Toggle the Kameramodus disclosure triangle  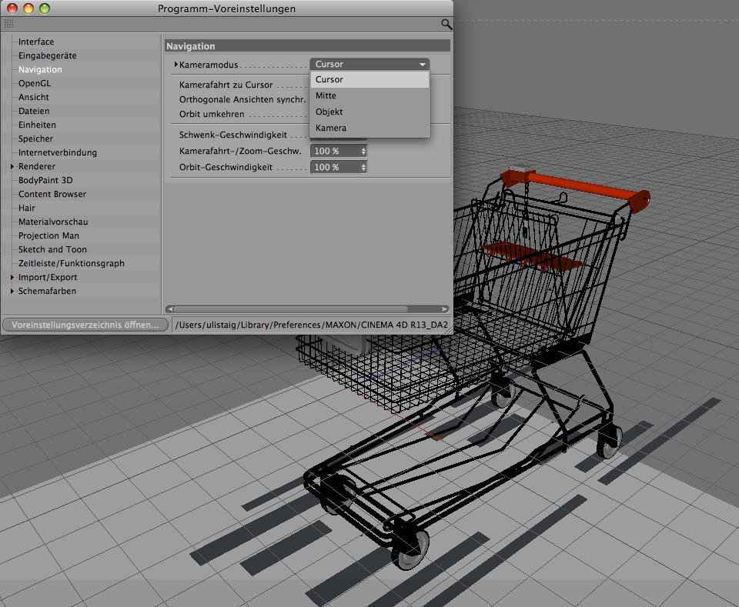tap(176, 65)
